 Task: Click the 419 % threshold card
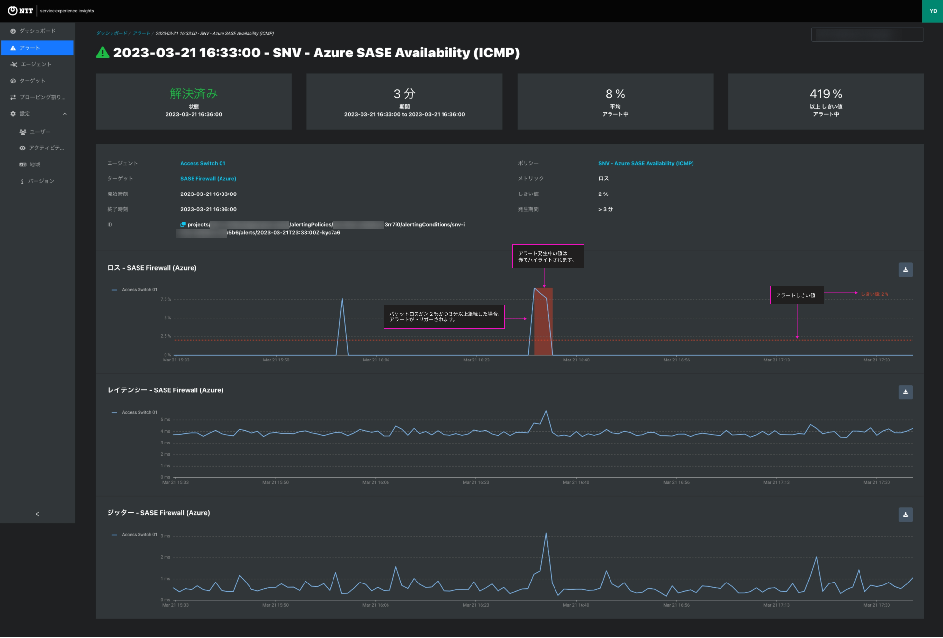(x=826, y=102)
